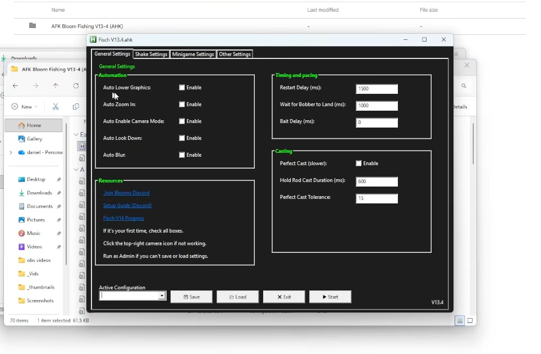
Task: Refresh the File Explorer view
Action: 76,85
